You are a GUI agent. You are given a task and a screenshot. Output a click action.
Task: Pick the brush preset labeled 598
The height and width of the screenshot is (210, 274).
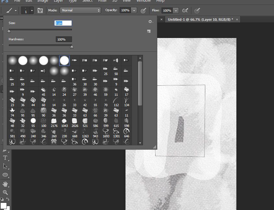(126, 123)
